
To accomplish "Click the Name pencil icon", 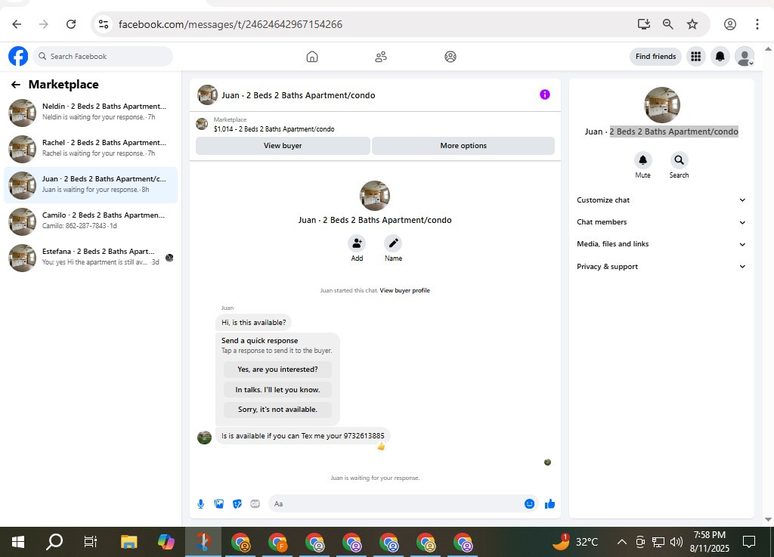I will [x=393, y=243].
